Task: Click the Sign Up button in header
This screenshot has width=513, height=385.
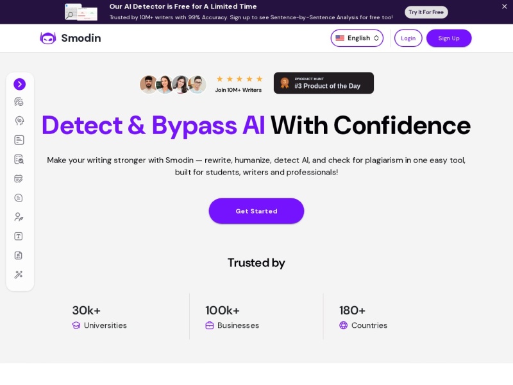Action: pos(449,38)
